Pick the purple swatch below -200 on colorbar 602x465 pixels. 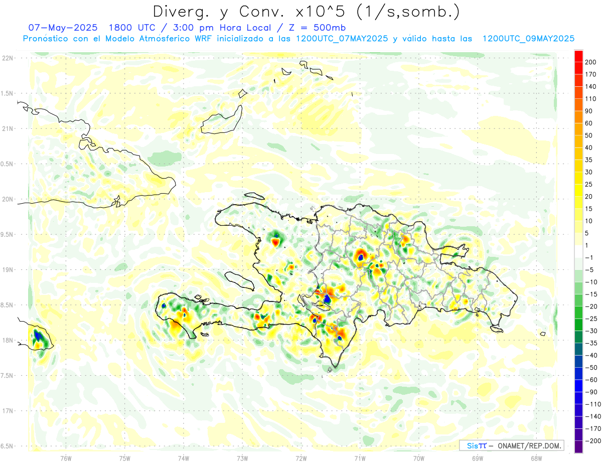pos(578,446)
